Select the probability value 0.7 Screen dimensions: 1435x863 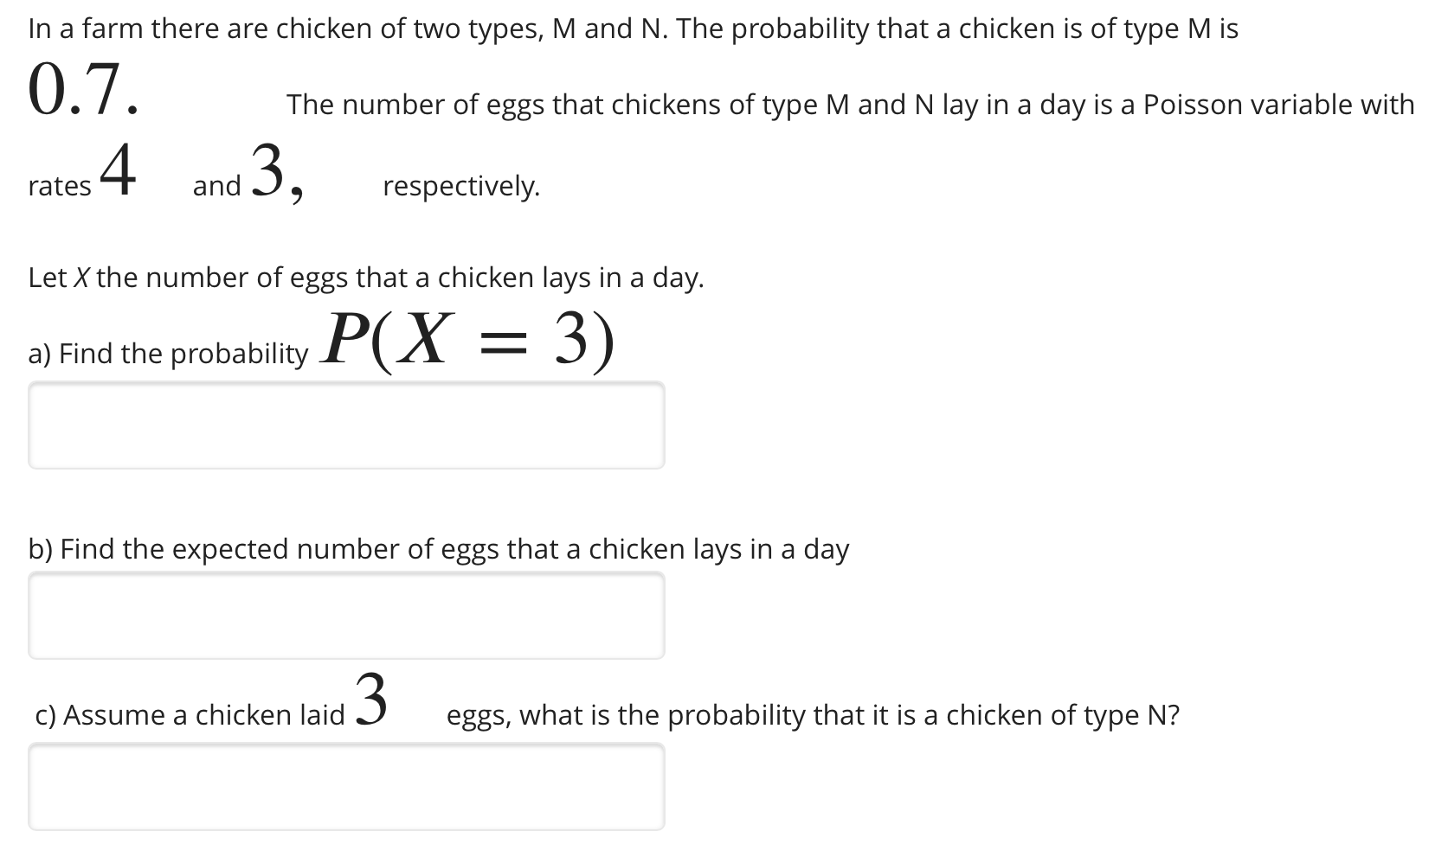(x=76, y=91)
